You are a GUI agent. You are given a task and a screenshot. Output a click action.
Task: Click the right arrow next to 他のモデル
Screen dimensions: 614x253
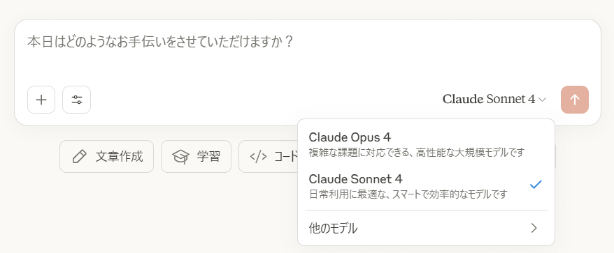pyautogui.click(x=534, y=228)
